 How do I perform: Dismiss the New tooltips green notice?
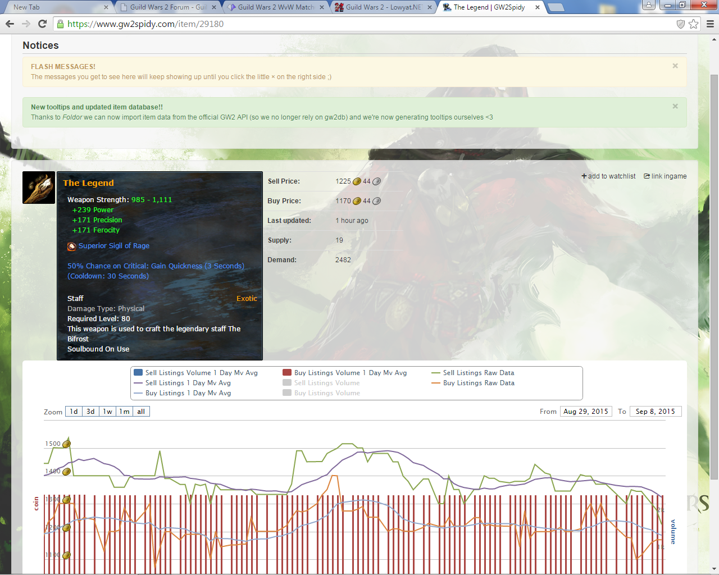point(675,106)
